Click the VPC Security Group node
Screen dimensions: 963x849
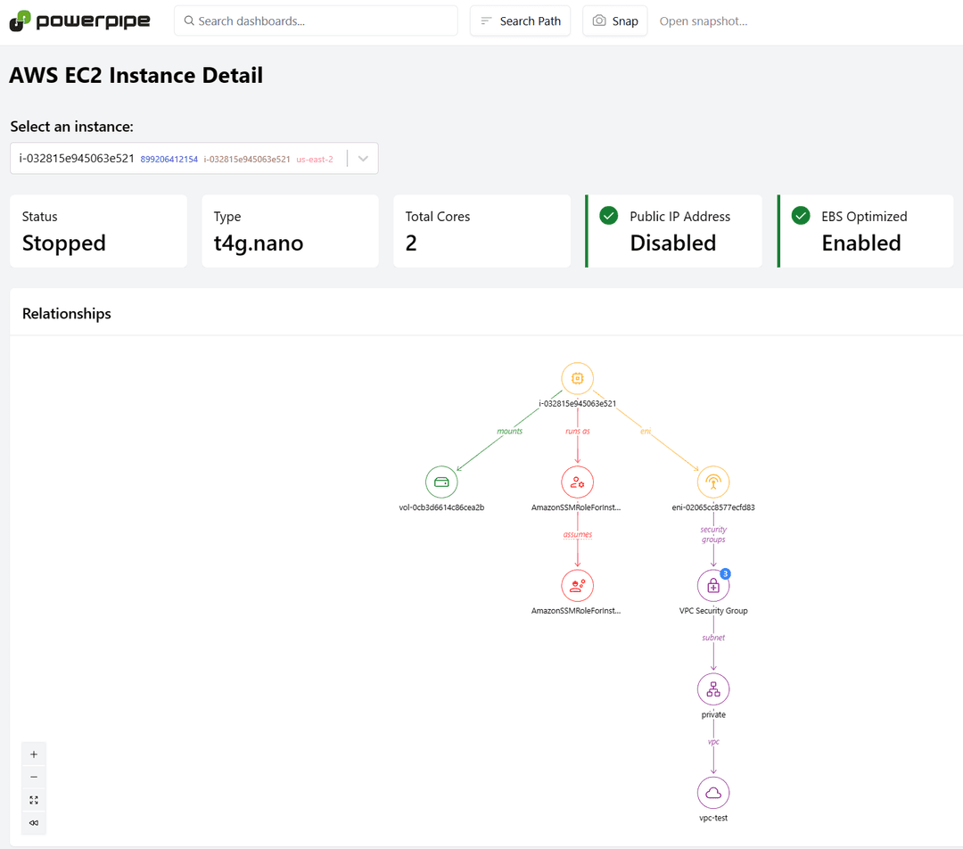click(712, 585)
